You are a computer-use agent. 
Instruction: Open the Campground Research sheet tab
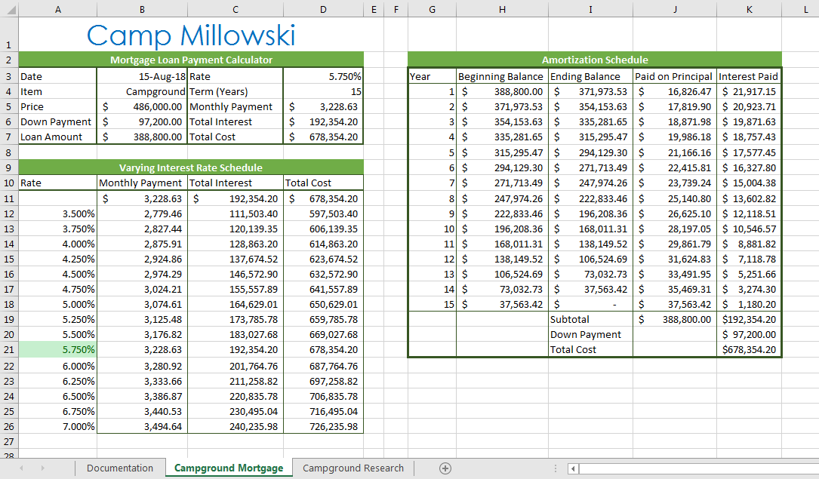coord(353,468)
